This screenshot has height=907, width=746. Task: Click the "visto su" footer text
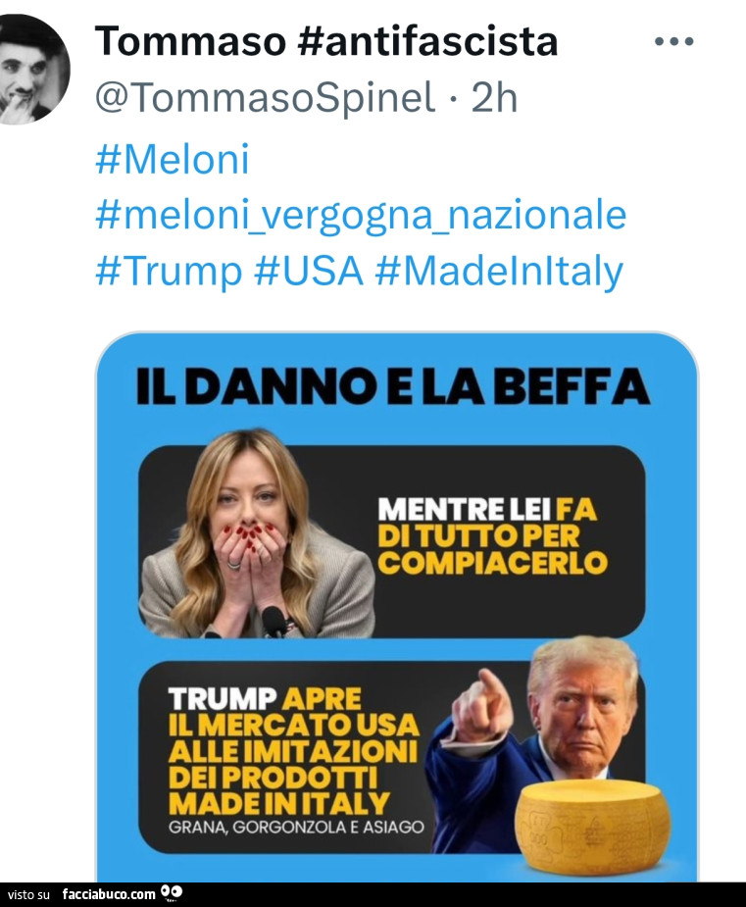[x=28, y=894]
